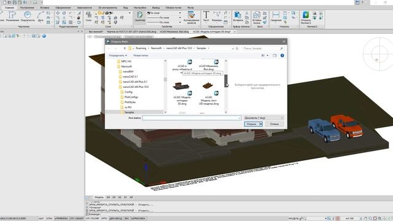Toggle ШАГ (snap) in status bar
Image resolution: width=393 pixels, height=221 pixels.
point(41,219)
